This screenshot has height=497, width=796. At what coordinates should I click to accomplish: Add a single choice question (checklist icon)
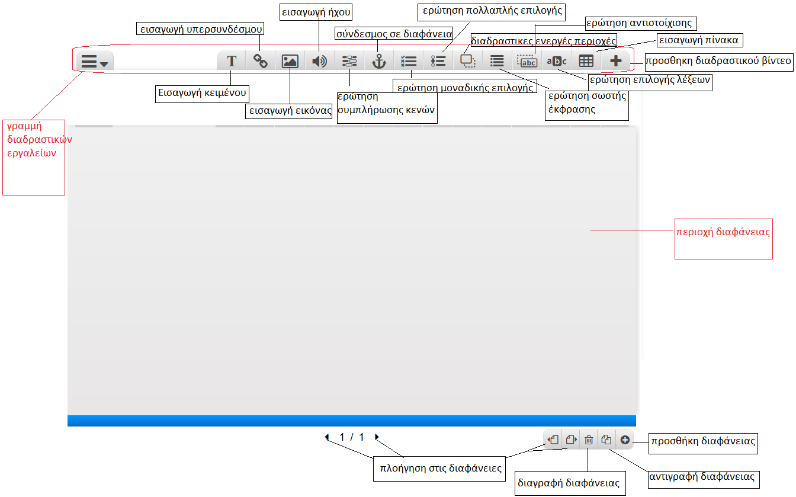coord(409,61)
